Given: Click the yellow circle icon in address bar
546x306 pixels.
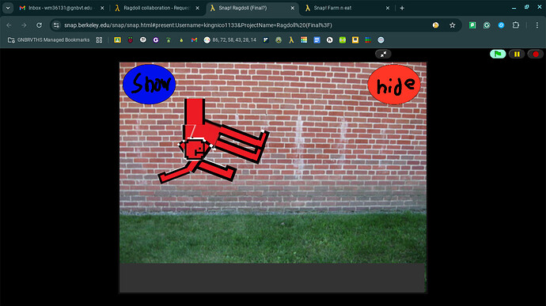Looking at the screenshot, I should (x=436, y=25).
